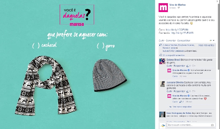Click the Marisa pink logo avatar

pyautogui.click(x=163, y=7)
